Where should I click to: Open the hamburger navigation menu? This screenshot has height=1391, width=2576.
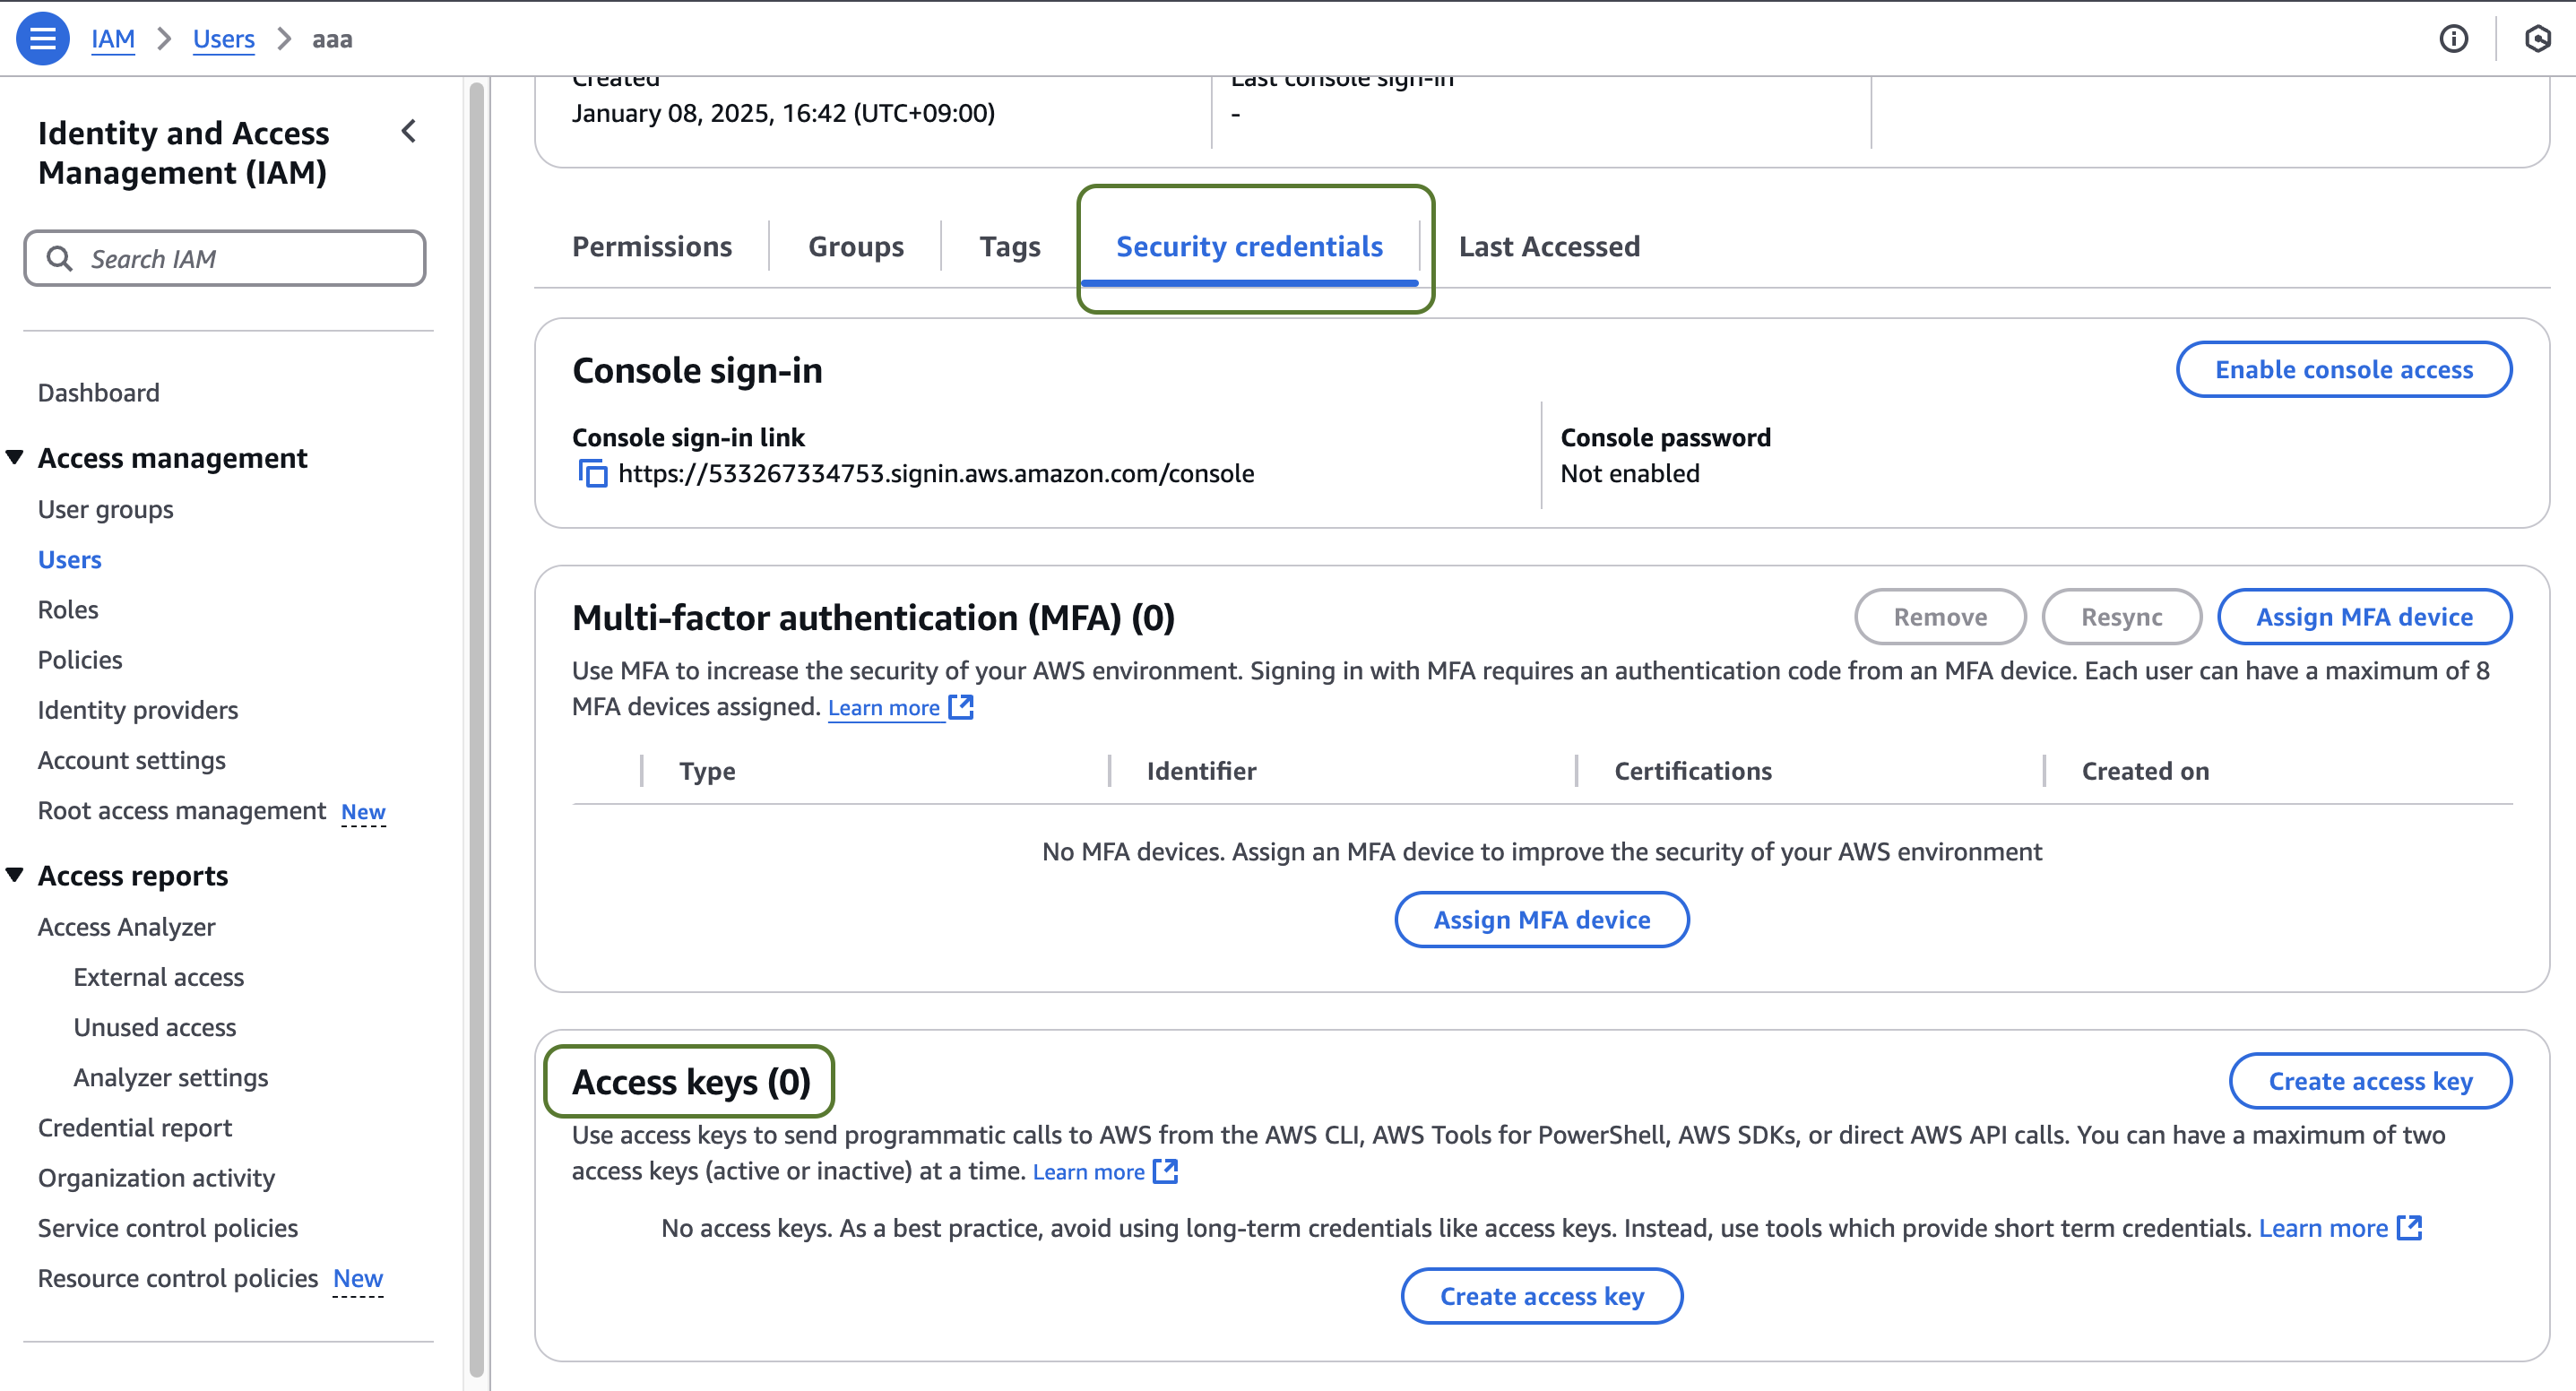[x=42, y=39]
